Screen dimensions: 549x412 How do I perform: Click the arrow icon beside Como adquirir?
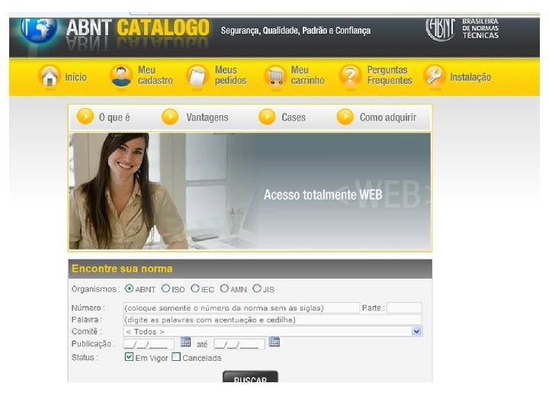coord(345,116)
